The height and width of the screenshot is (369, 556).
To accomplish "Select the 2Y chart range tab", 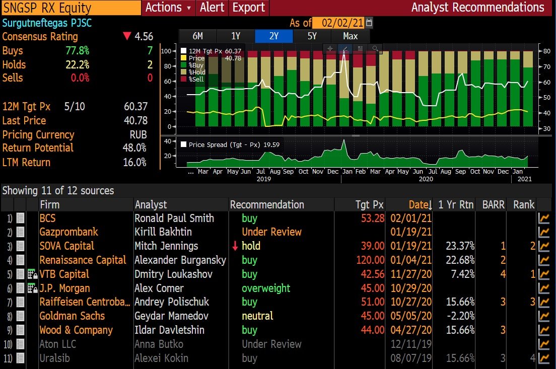I will (x=274, y=36).
